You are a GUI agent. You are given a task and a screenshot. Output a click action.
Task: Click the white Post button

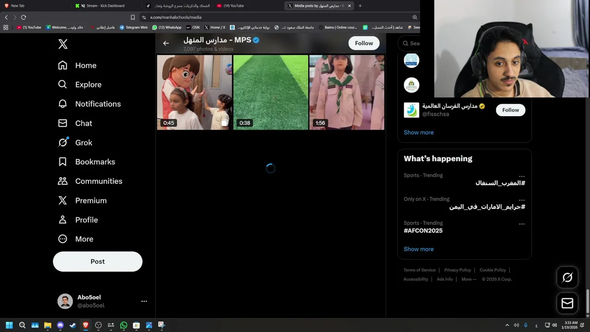click(98, 261)
